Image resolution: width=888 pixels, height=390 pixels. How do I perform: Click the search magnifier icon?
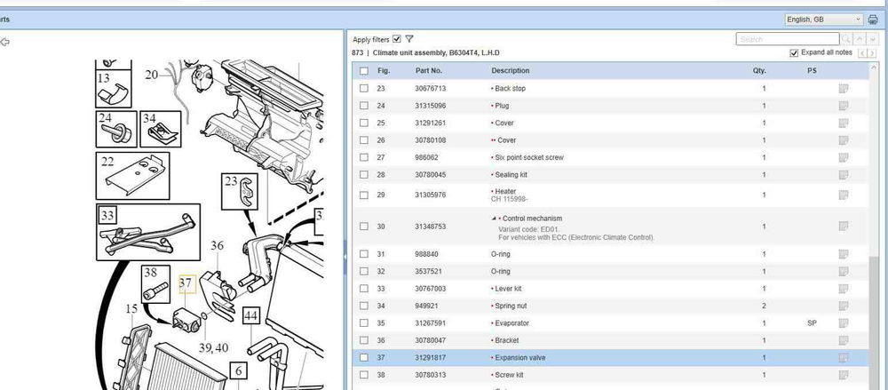[x=846, y=39]
